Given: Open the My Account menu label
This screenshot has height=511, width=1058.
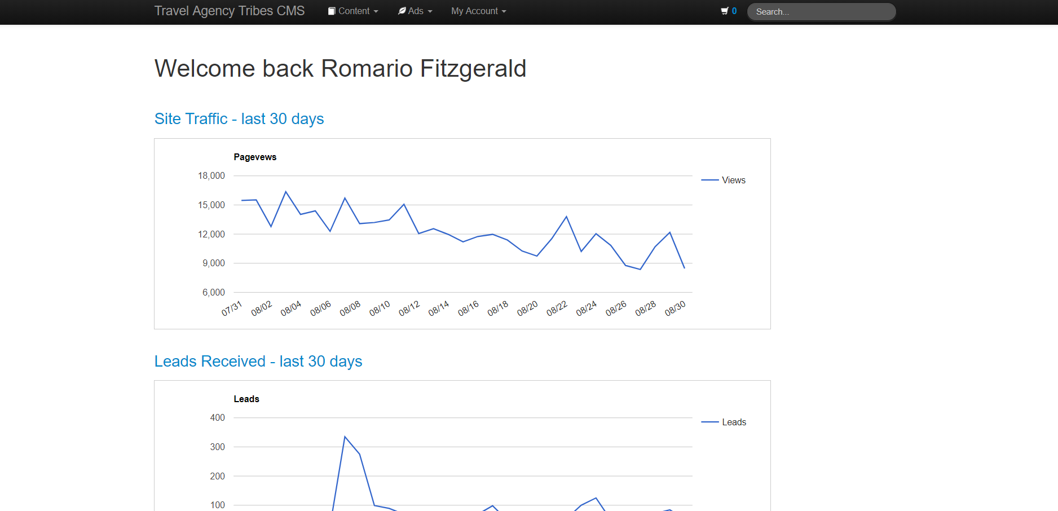Looking at the screenshot, I should [474, 11].
